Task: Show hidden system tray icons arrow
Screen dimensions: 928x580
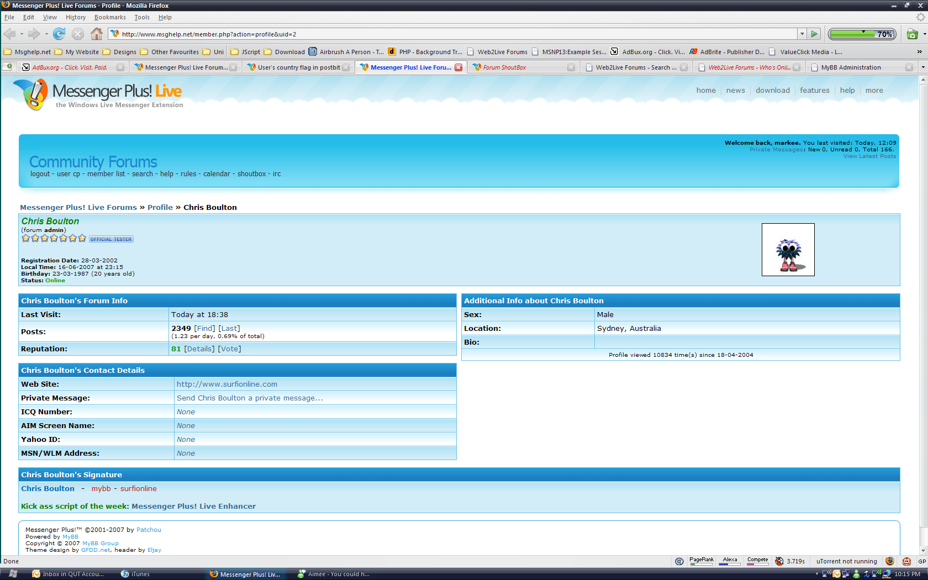Action: tap(817, 574)
